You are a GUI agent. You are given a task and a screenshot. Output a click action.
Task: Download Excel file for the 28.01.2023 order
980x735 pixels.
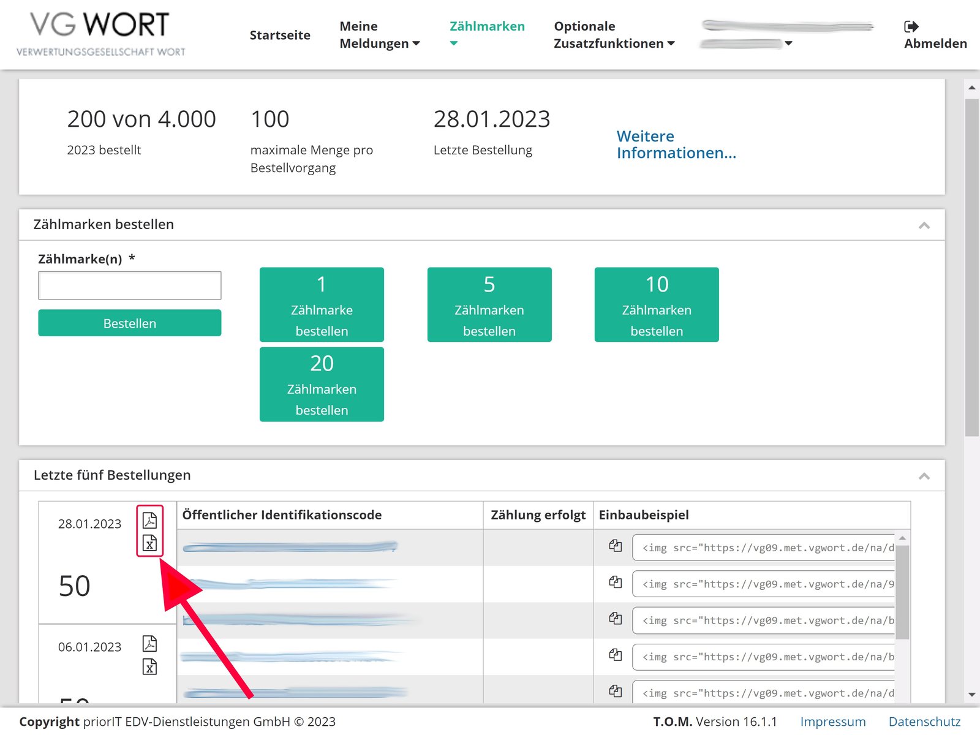[x=149, y=543]
